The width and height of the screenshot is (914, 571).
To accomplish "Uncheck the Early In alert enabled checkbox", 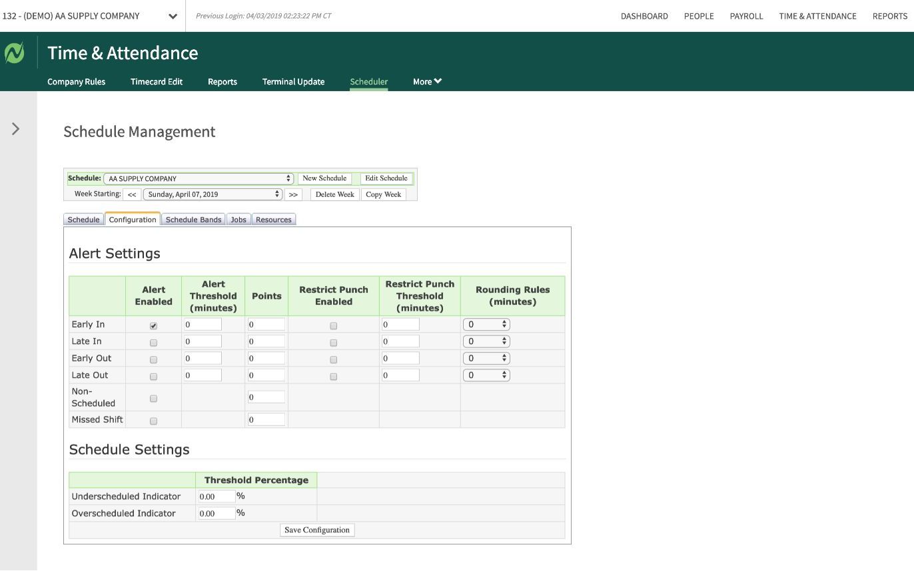I will pos(153,326).
